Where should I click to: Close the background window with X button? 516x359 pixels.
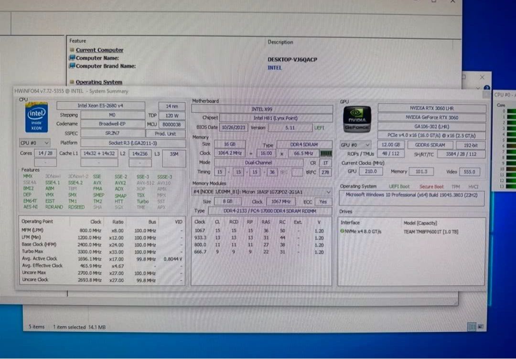[482, 77]
